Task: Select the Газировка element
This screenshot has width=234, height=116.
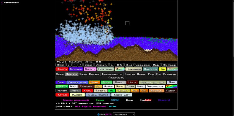Action: pyautogui.click(x=86, y=86)
